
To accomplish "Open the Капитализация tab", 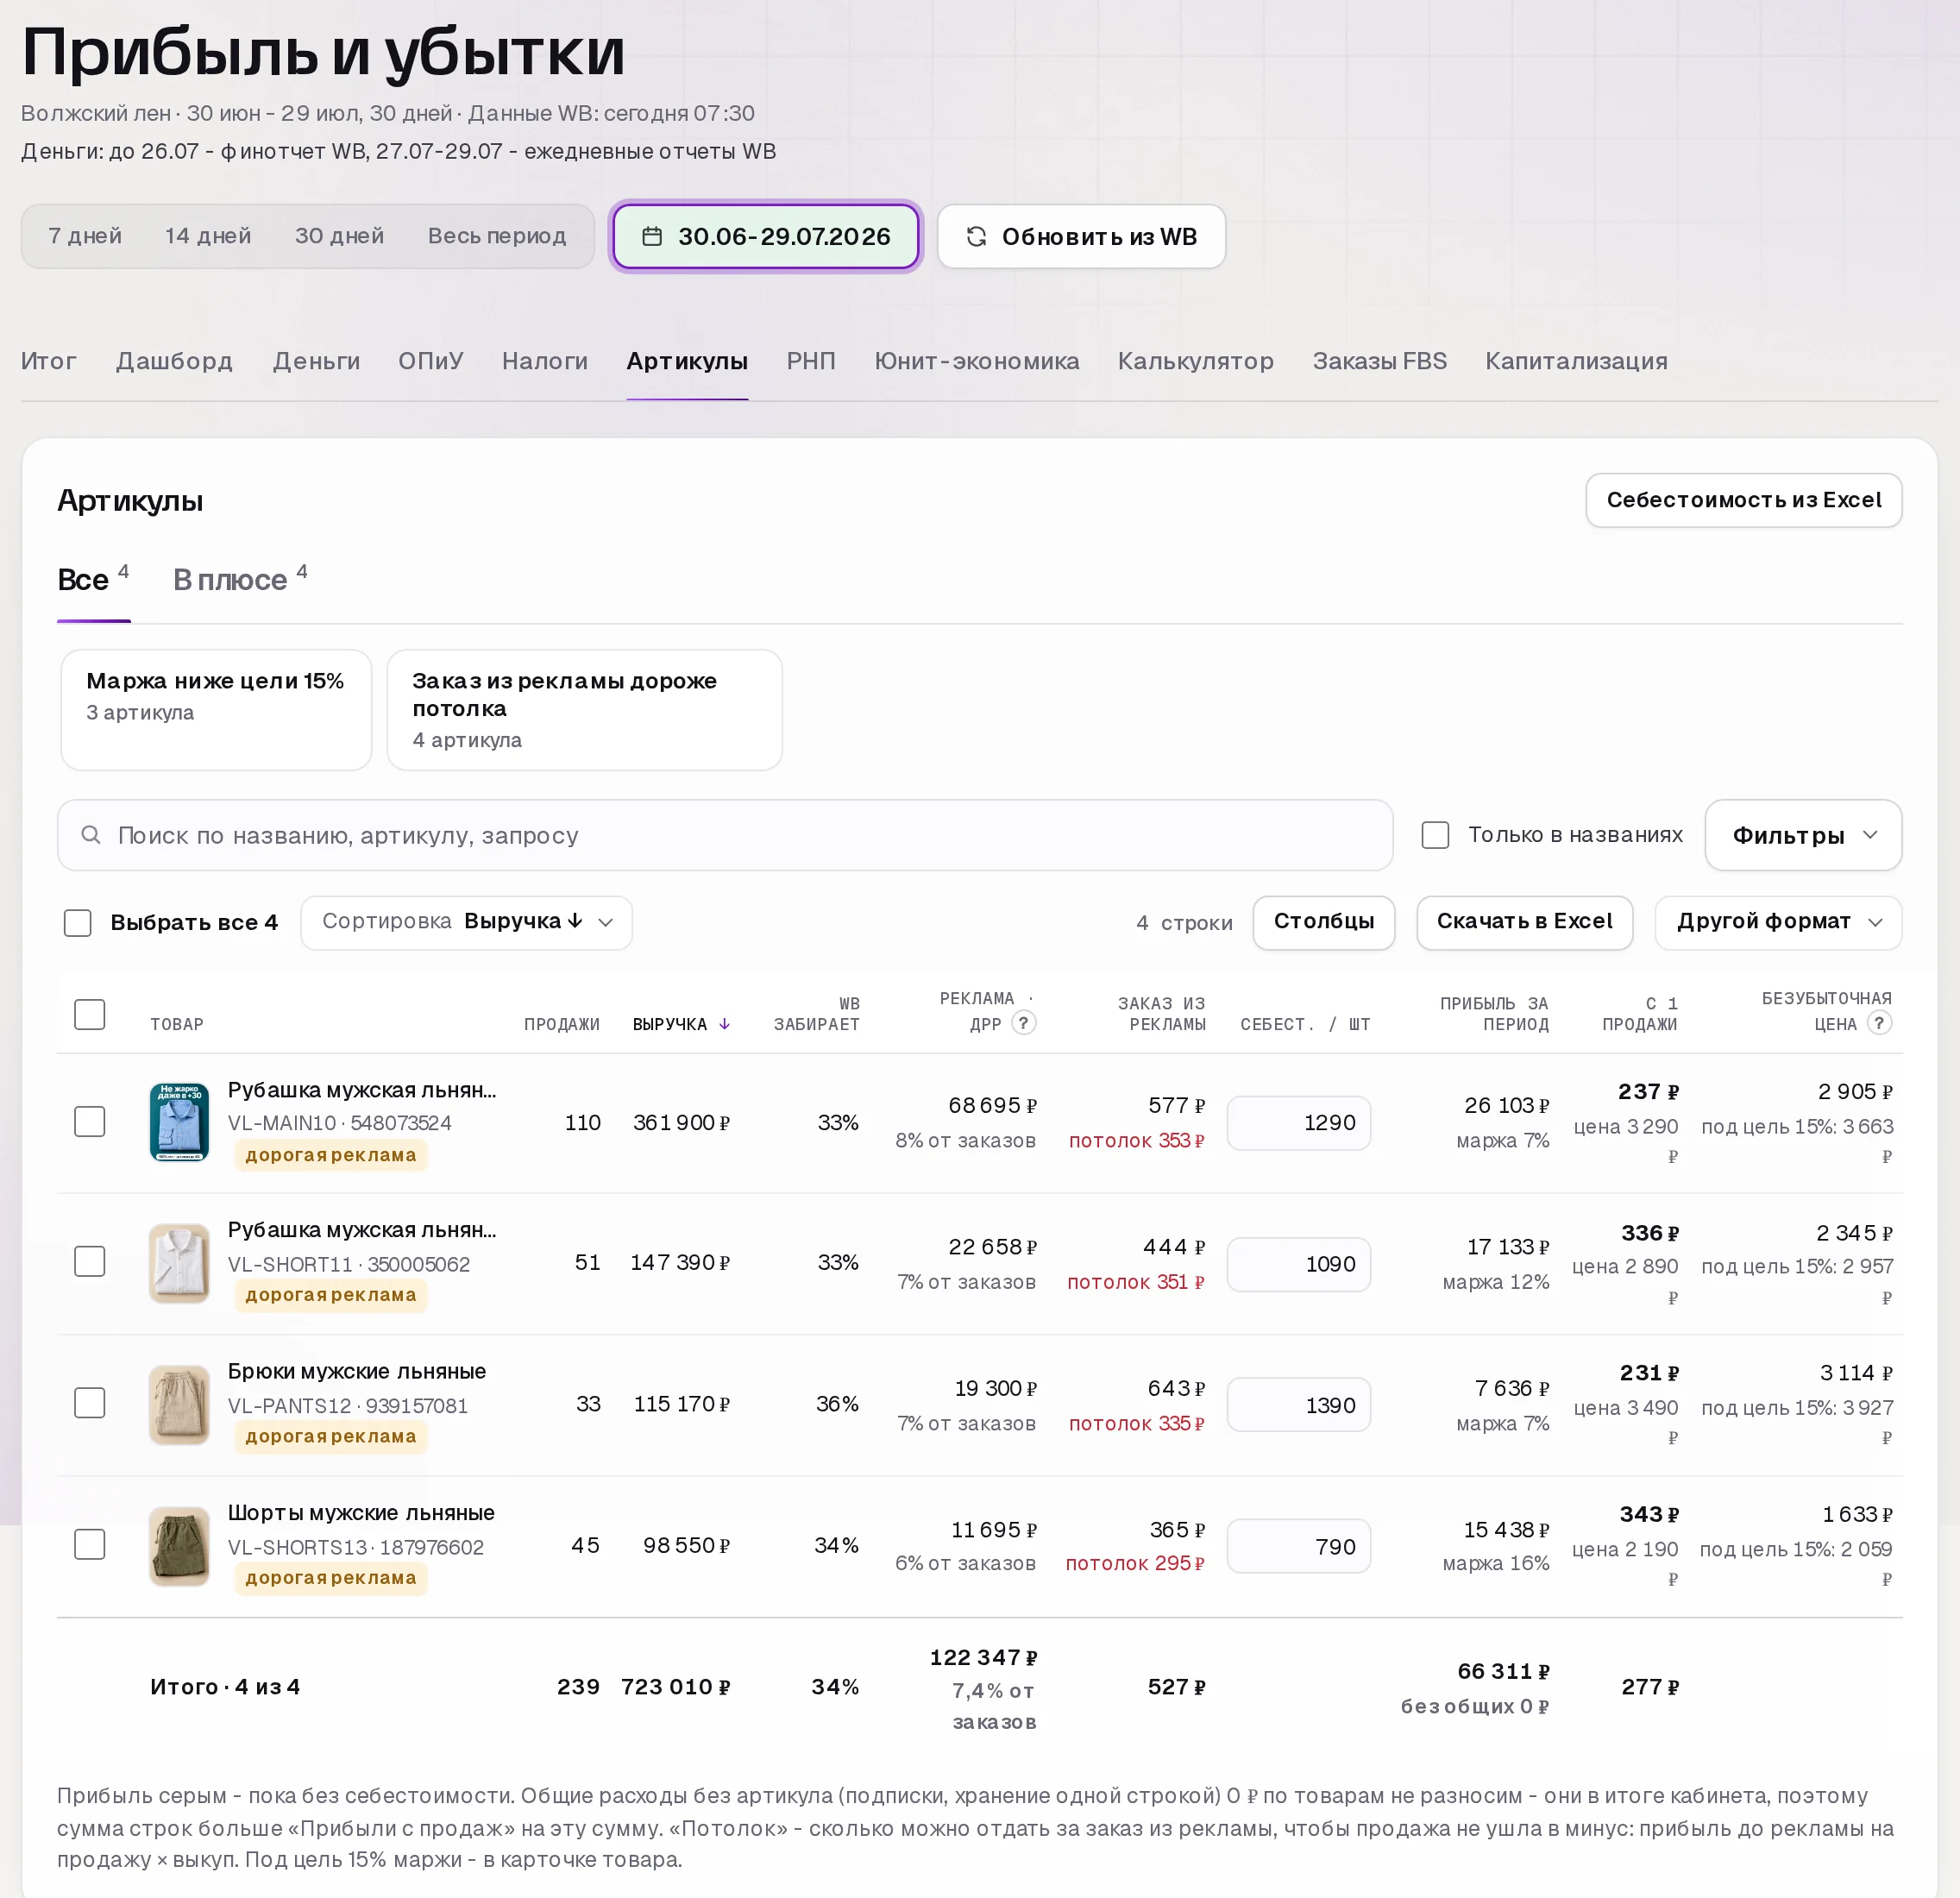I will pyautogui.click(x=1576, y=361).
